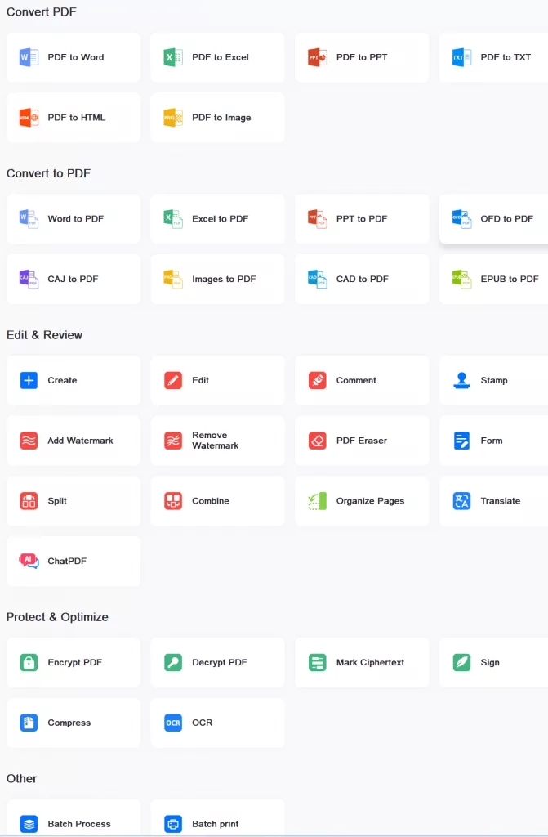Open the ChatPDF label
This screenshot has width=548, height=837.
pos(67,561)
